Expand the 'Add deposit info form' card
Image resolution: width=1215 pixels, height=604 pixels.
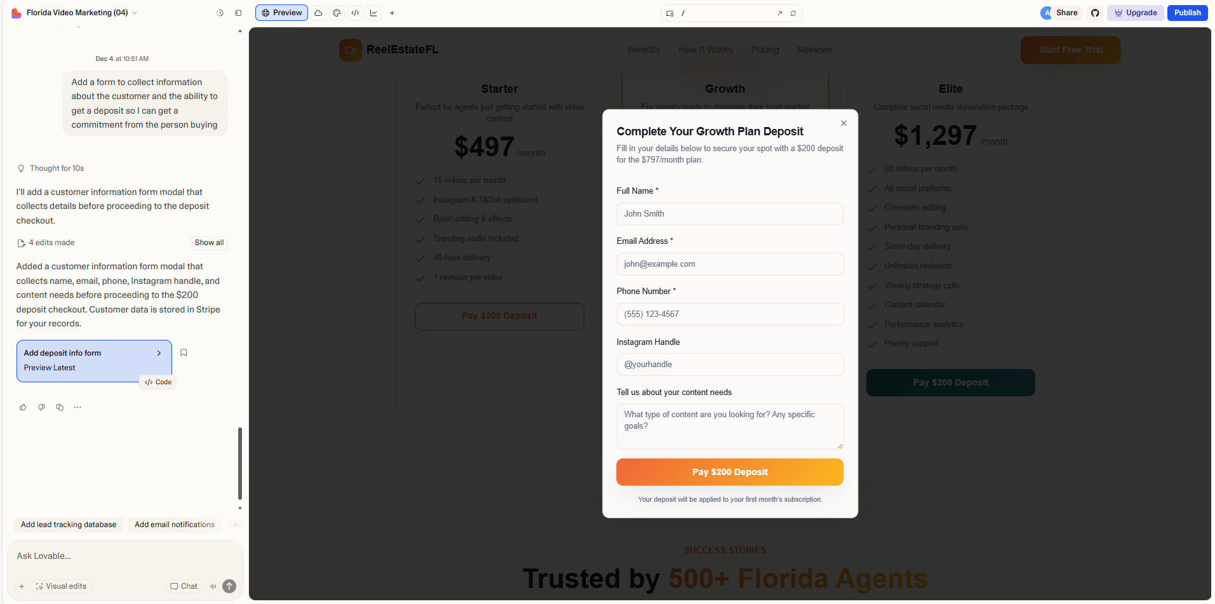(159, 353)
